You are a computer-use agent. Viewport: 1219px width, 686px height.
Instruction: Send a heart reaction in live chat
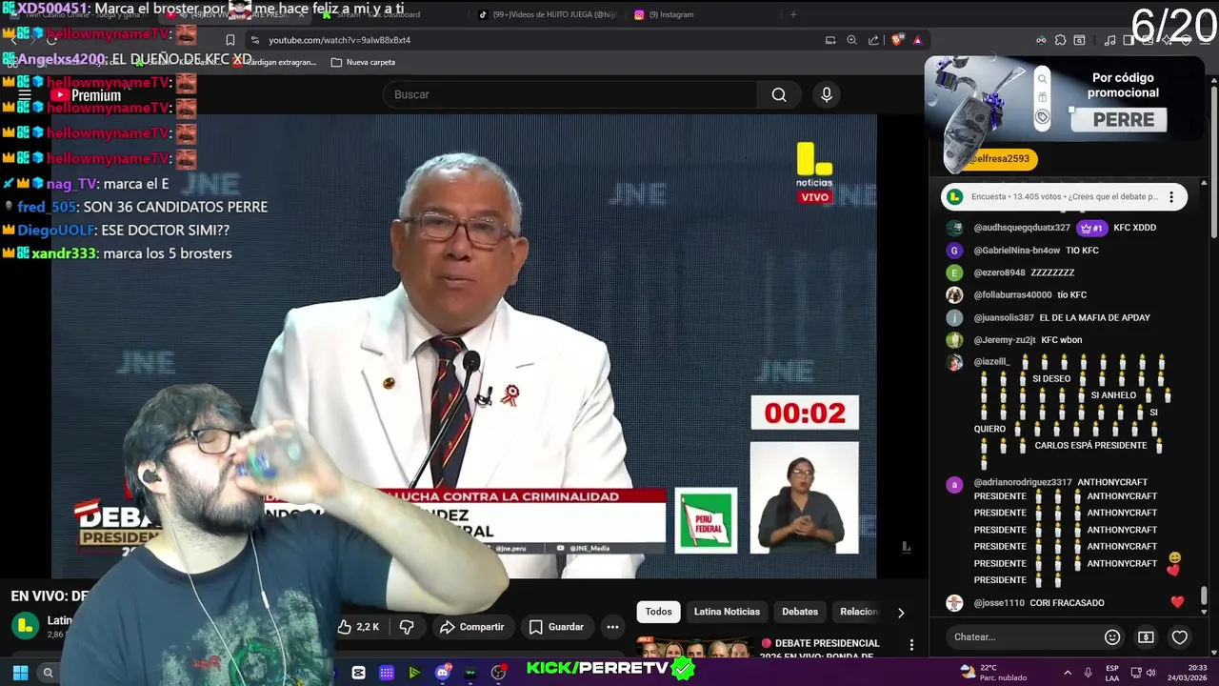1180,637
